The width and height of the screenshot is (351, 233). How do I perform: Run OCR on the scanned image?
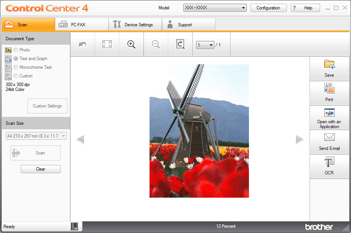[329, 166]
